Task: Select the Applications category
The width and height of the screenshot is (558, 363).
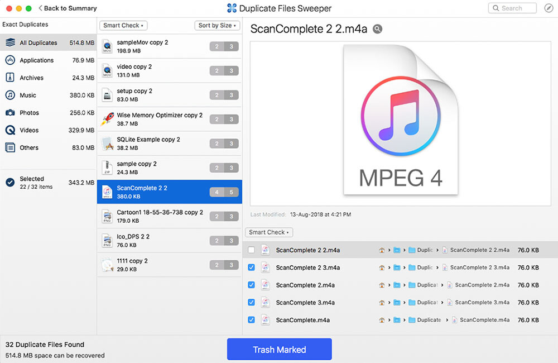Action: 49,60
